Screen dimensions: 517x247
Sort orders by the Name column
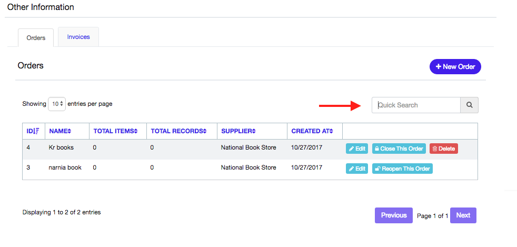pos(60,131)
